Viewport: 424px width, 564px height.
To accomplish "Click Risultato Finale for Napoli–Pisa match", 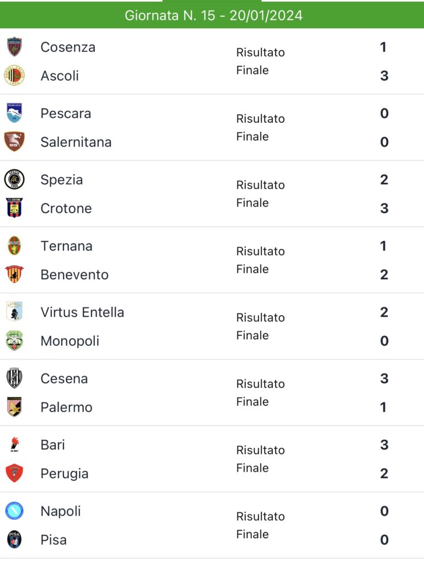I will click(260, 525).
